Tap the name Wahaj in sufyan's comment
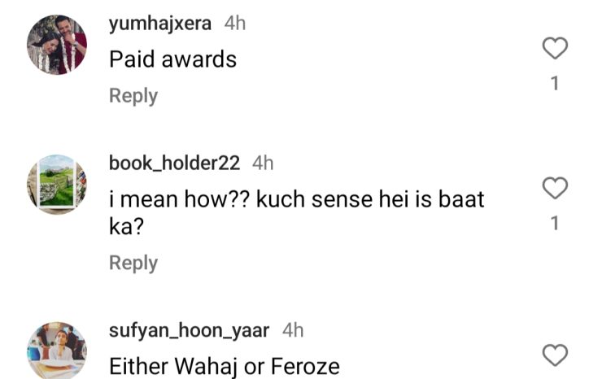The width and height of the screenshot is (602, 379). pyautogui.click(x=206, y=367)
